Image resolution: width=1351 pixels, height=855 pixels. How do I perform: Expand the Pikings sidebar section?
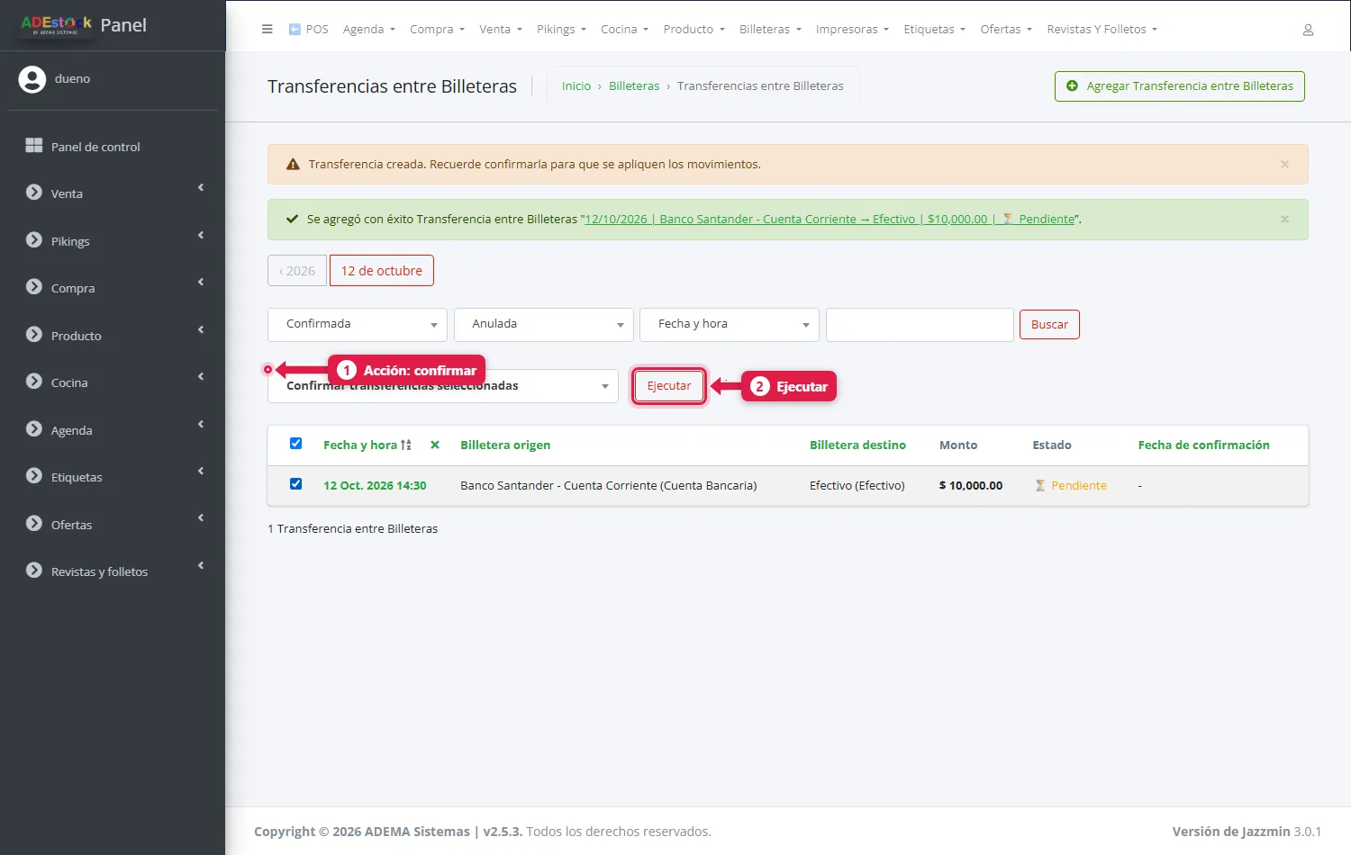pyautogui.click(x=113, y=241)
